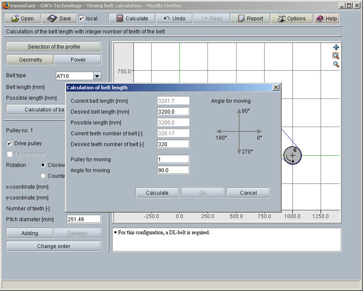Click the Open file toolbar button
Image resolution: width=363 pixels, height=291 pixels.
[22, 18]
